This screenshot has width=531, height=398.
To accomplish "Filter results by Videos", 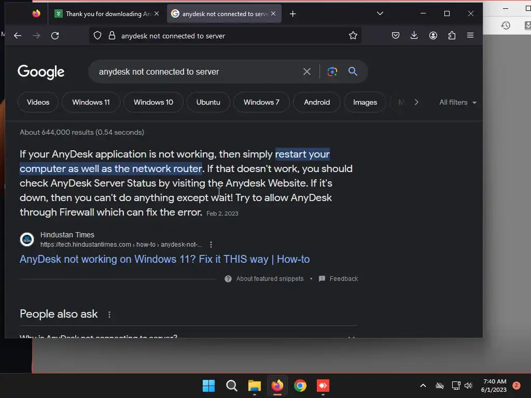I will (x=38, y=102).
